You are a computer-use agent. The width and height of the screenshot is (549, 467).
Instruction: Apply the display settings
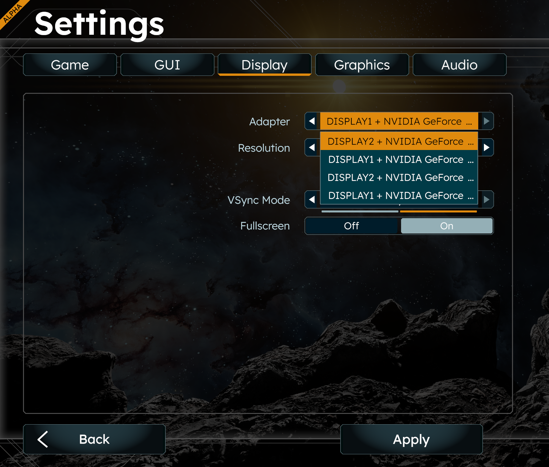click(x=411, y=439)
